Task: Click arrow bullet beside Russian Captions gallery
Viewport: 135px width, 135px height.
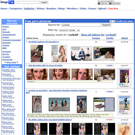Action: point(27,42)
